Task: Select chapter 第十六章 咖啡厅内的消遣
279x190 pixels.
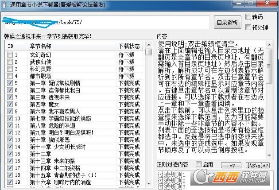Action: [x=61, y=182]
